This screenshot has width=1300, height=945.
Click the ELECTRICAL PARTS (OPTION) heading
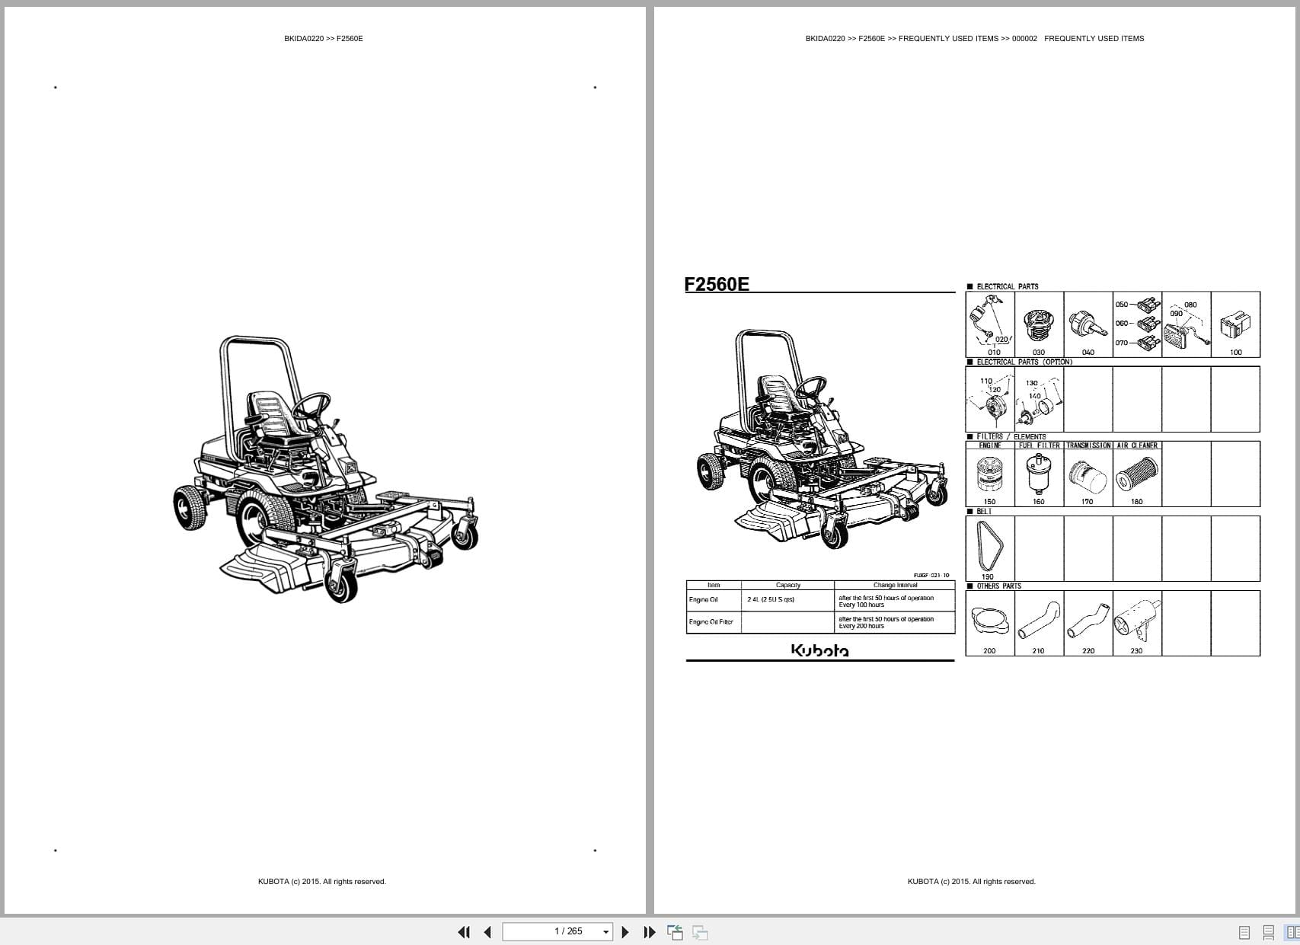click(x=1024, y=362)
